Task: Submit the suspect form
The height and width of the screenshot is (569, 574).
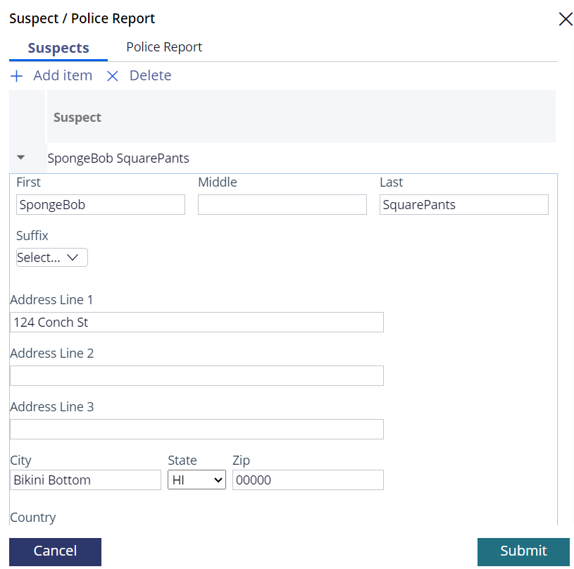Action: 523,552
